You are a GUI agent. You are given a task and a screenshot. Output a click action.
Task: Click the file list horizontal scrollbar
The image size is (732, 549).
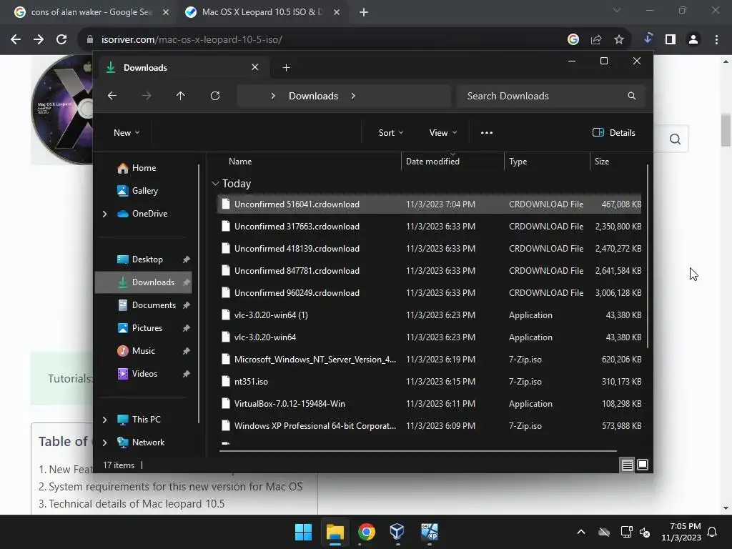pos(418,451)
